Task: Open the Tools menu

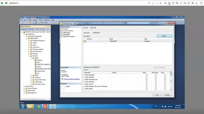Action: coord(41,20)
